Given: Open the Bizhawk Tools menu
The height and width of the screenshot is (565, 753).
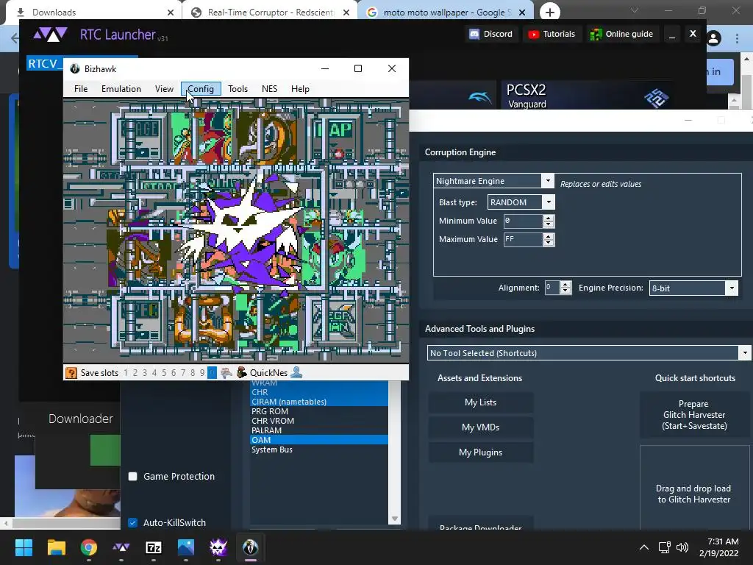Looking at the screenshot, I should pyautogui.click(x=238, y=89).
